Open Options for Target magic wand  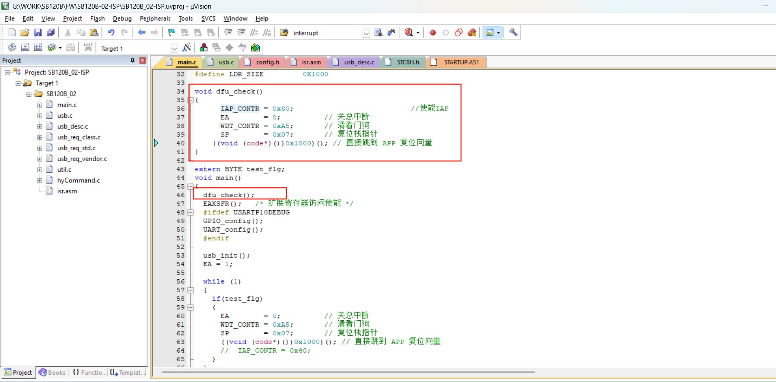[187, 47]
